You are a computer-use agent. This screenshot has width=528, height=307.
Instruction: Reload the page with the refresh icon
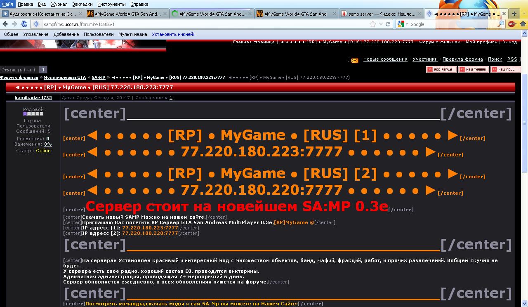pyautogui.click(x=388, y=24)
